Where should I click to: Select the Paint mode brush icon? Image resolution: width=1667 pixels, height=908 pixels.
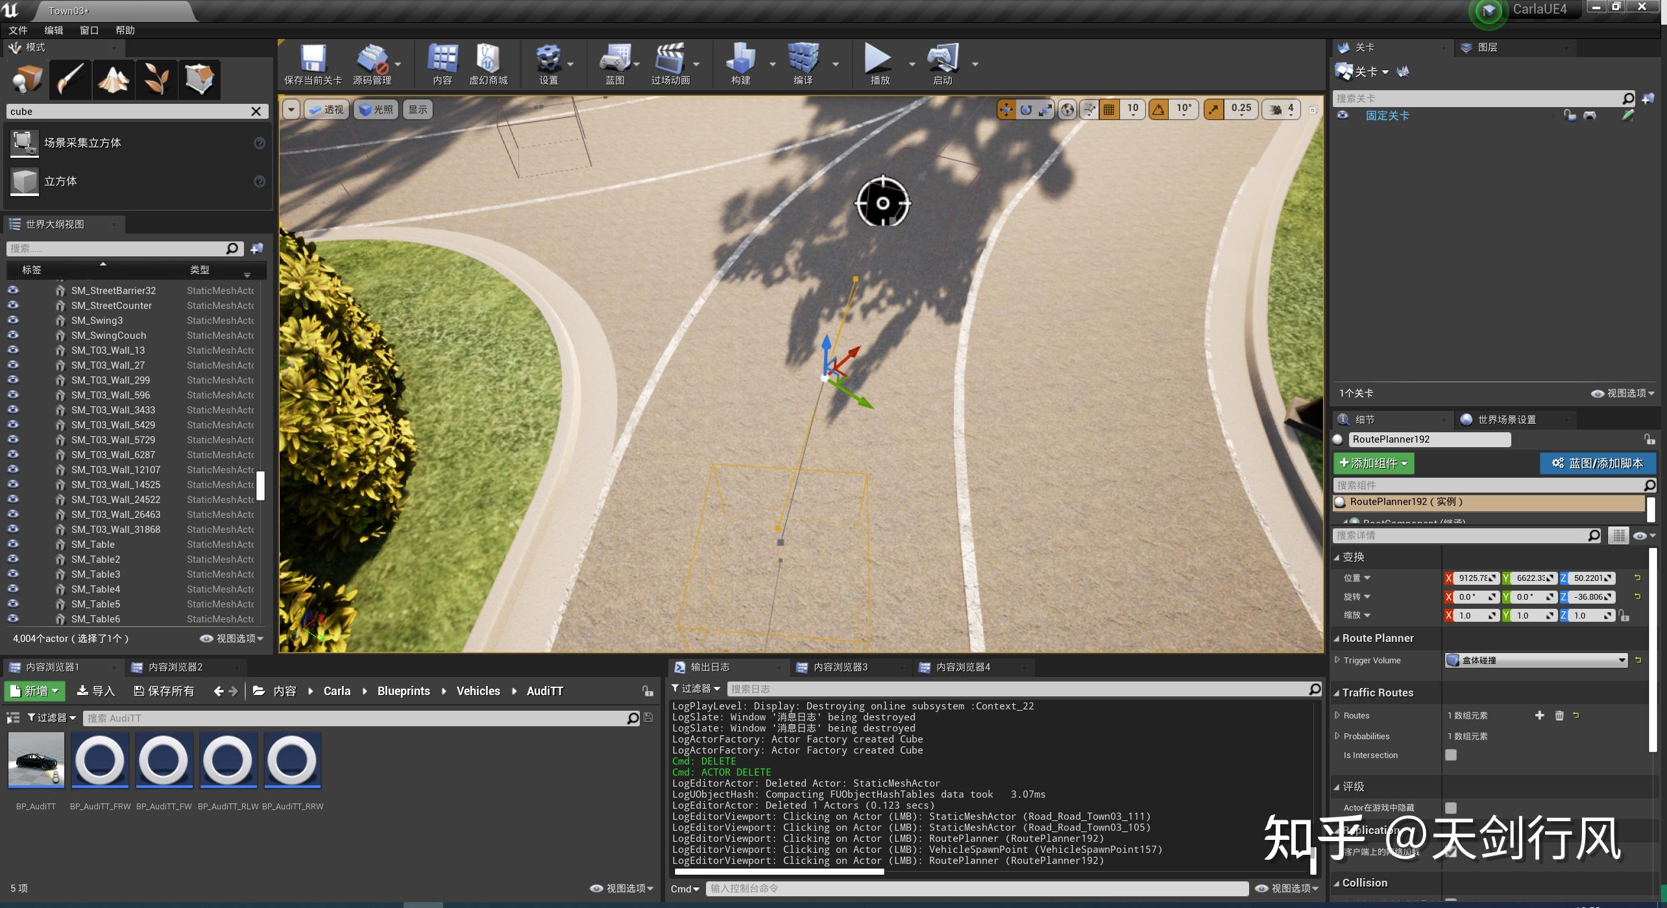coord(70,79)
